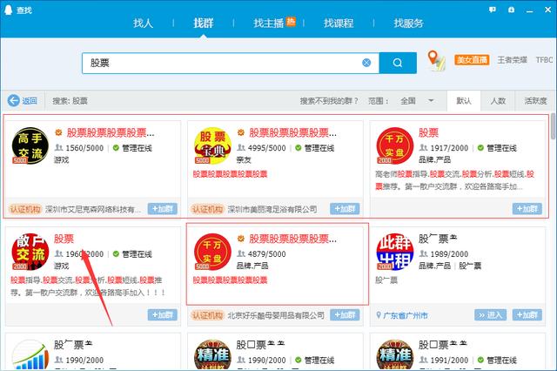Sort results by 默认 tab
Image resolution: width=557 pixels, height=371 pixels.
464,101
